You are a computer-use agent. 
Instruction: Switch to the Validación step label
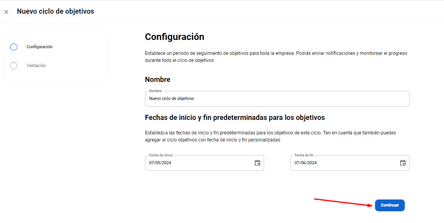point(36,66)
